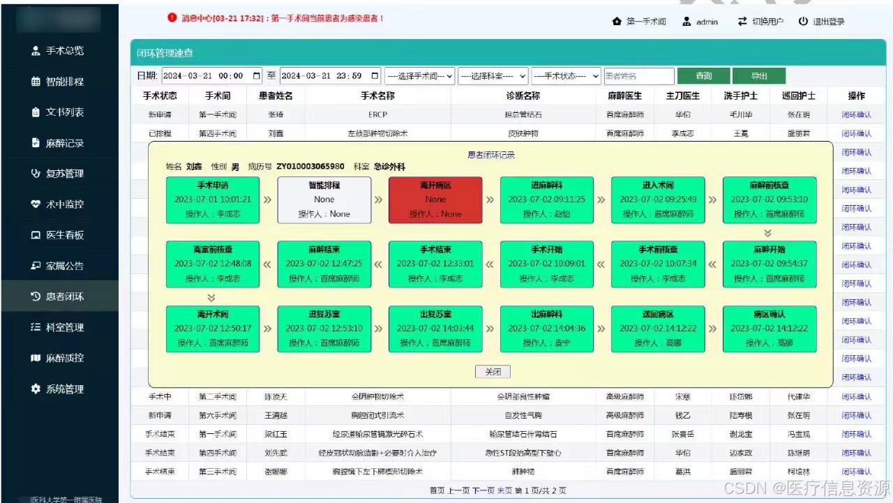Screen dimensions: 893x503
Task: Select 复苏管理 in the sidebar
Action: 59,174
